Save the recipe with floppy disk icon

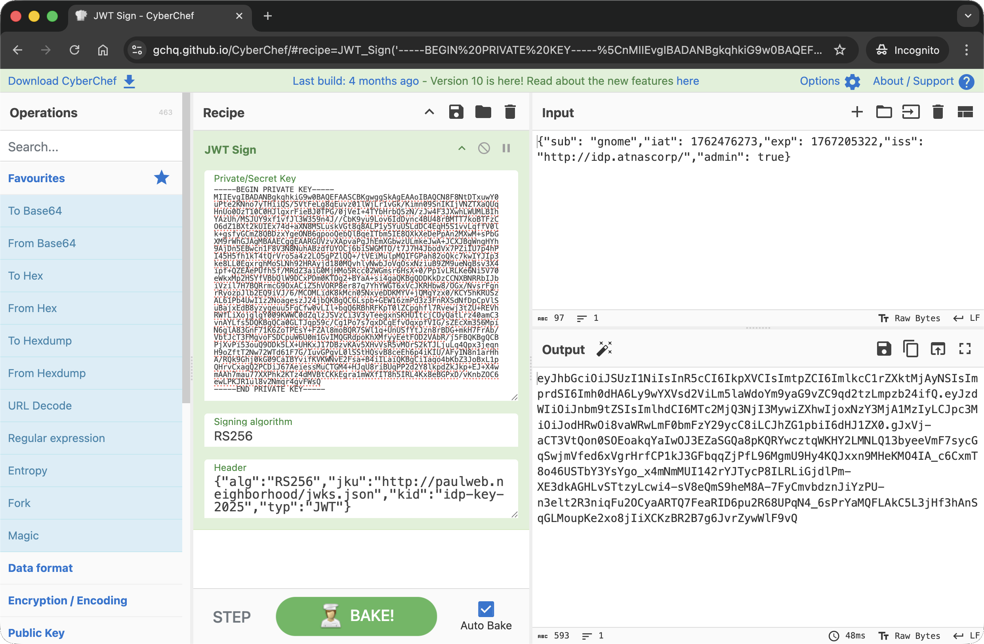[456, 112]
